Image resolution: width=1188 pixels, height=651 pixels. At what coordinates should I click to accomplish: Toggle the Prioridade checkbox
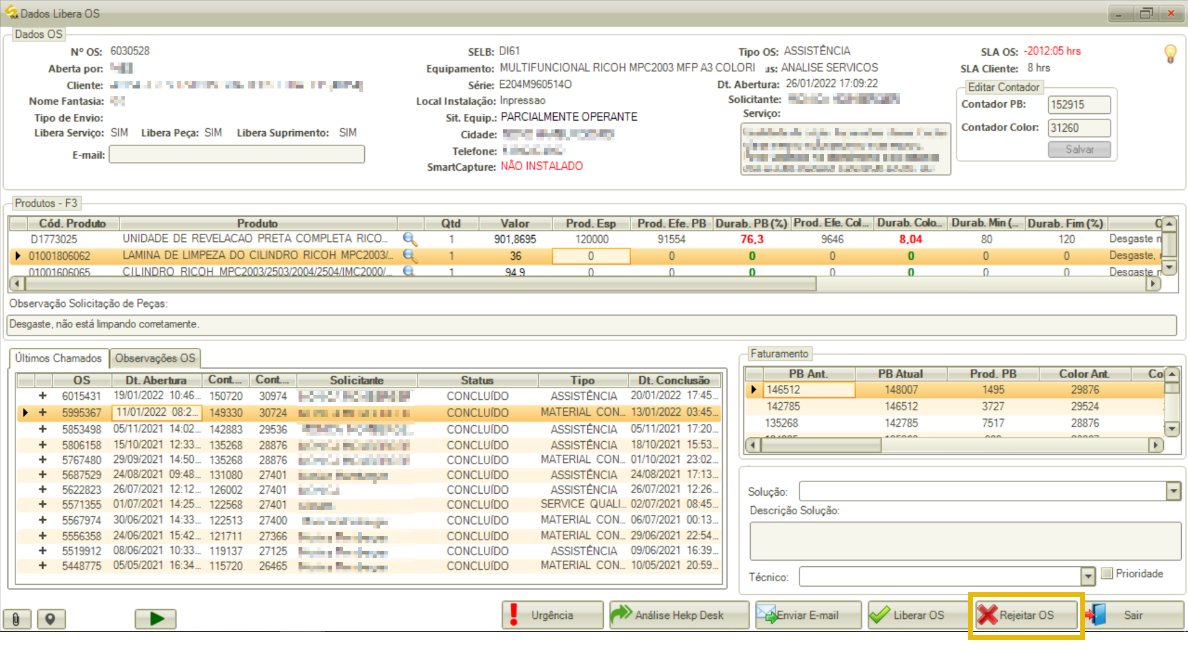point(1107,573)
